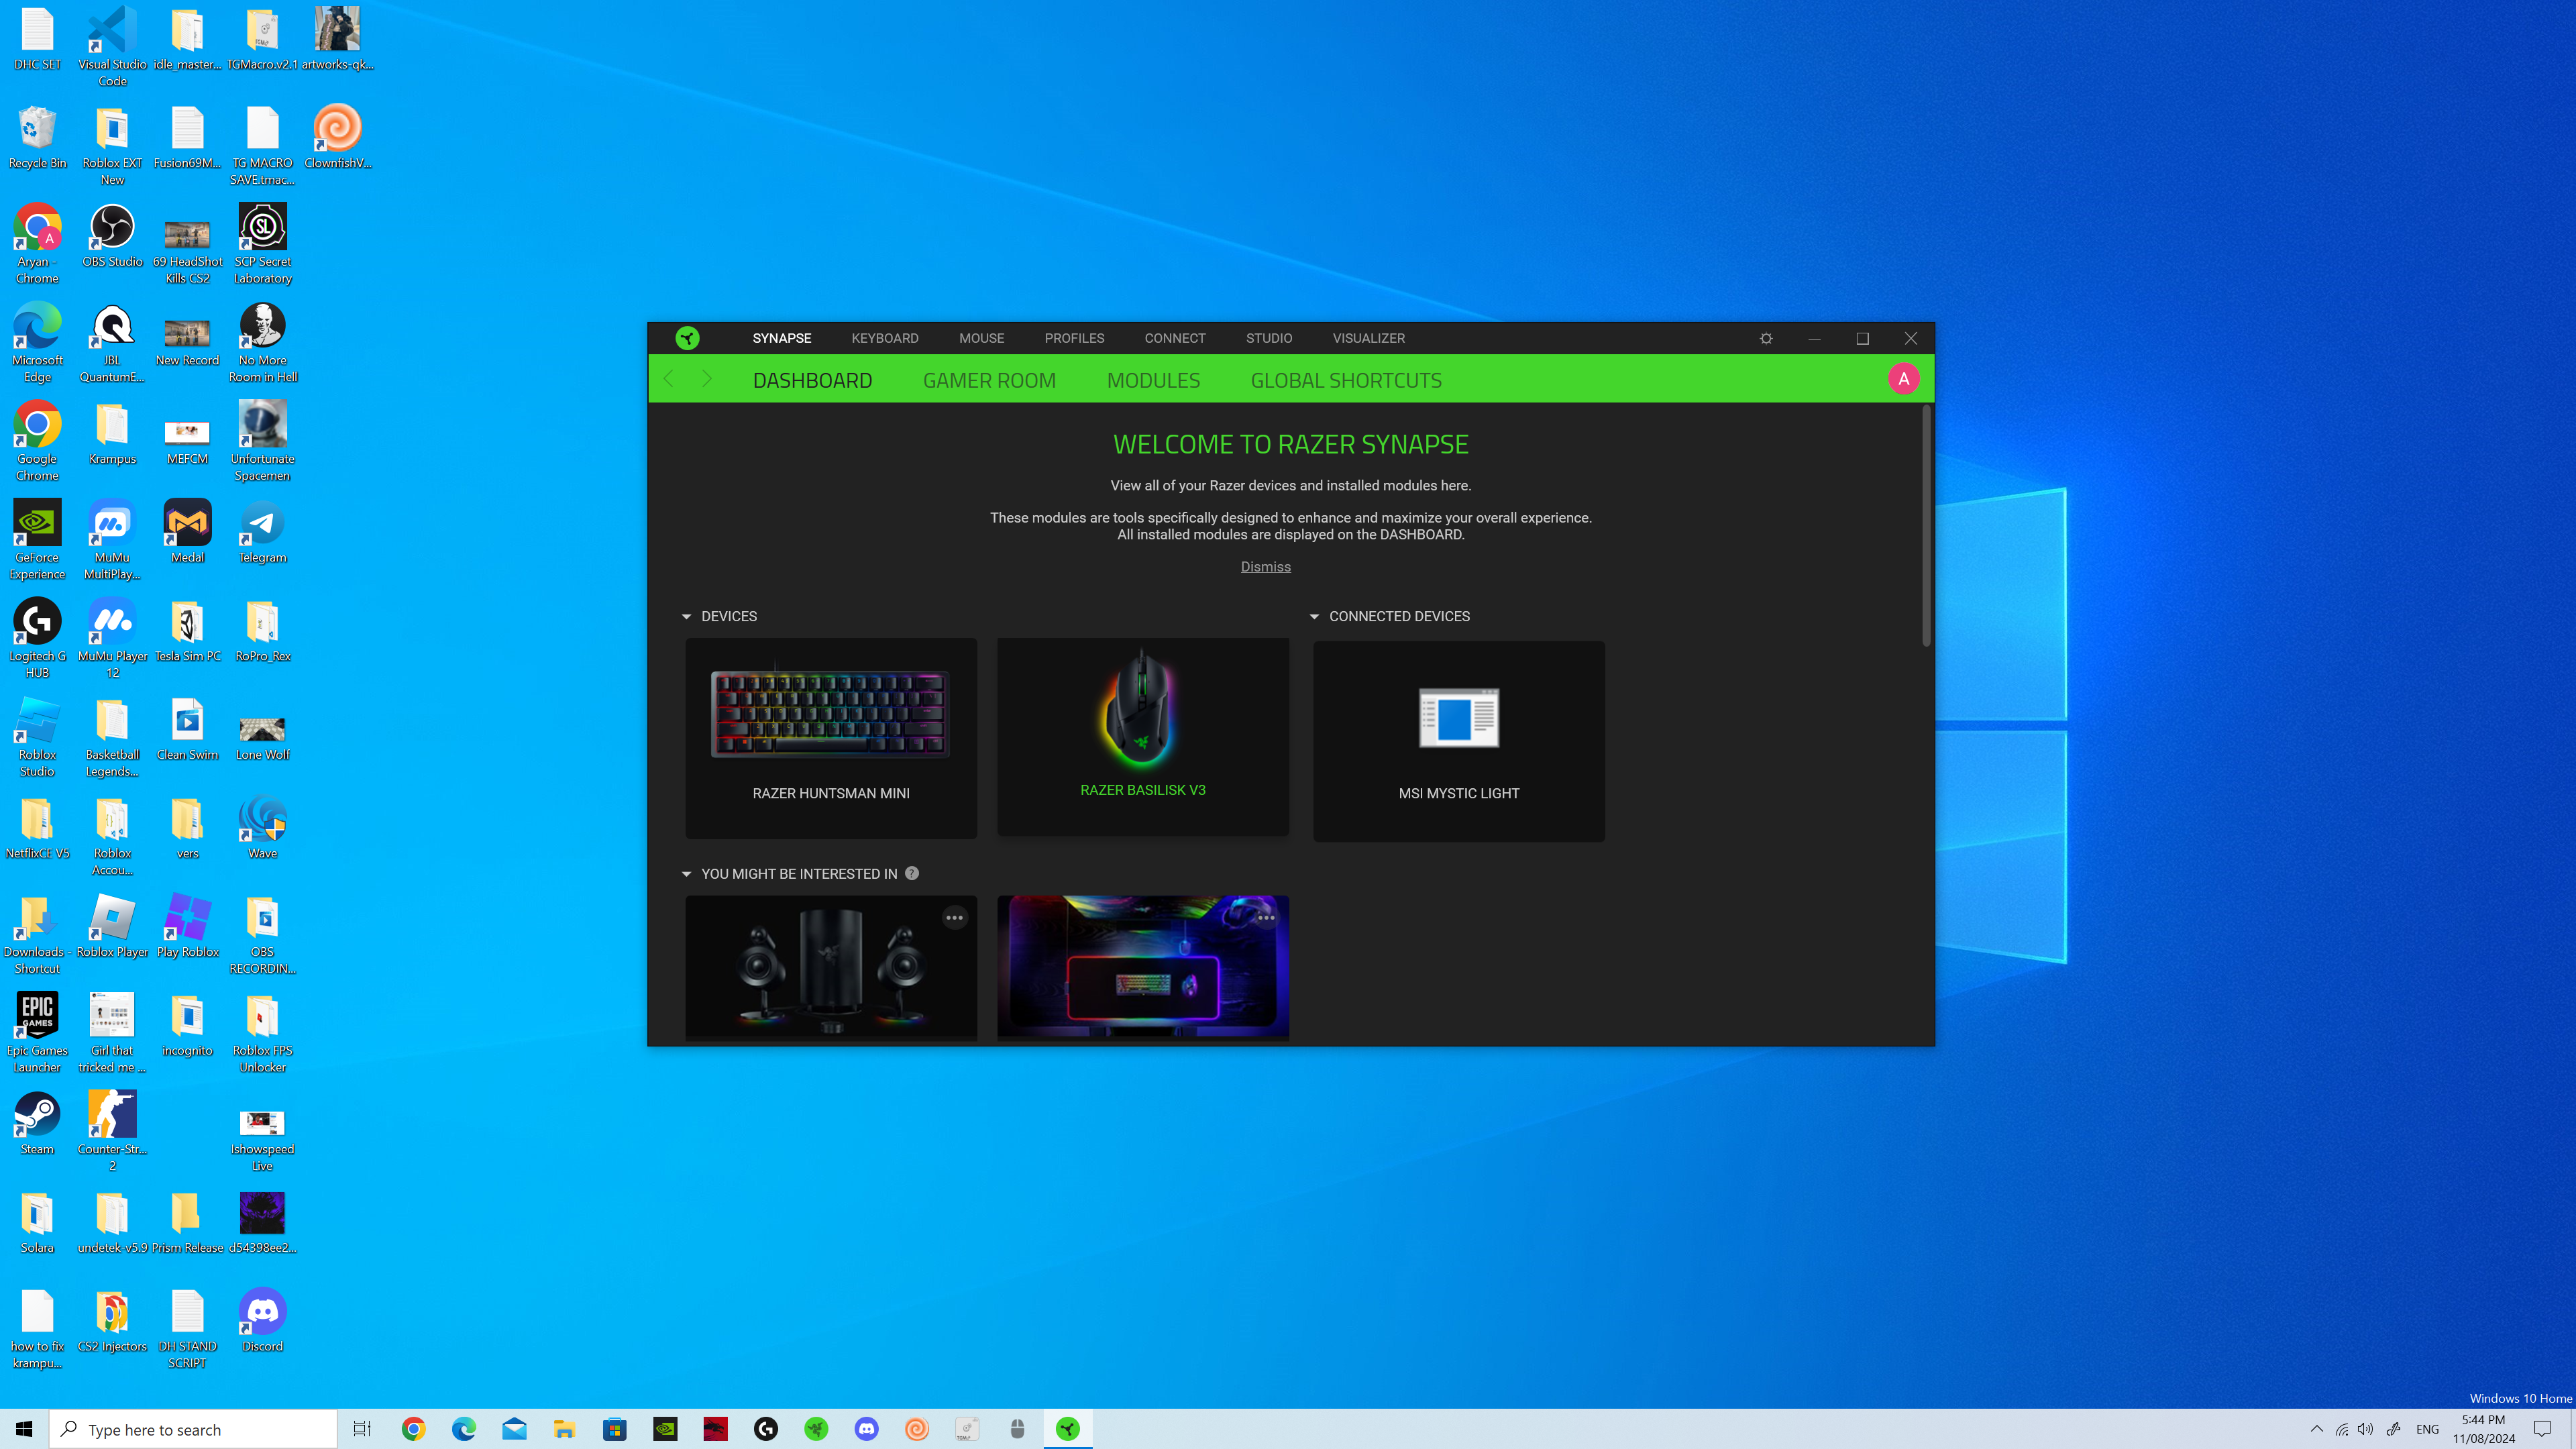Viewport: 2576px width, 1449px height.
Task: Select the Razer Basilisk V3 device
Action: [1142, 736]
